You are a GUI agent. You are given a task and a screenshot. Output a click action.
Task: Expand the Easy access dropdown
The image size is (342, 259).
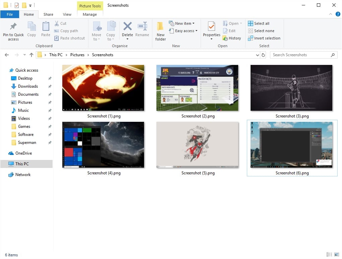(197, 31)
